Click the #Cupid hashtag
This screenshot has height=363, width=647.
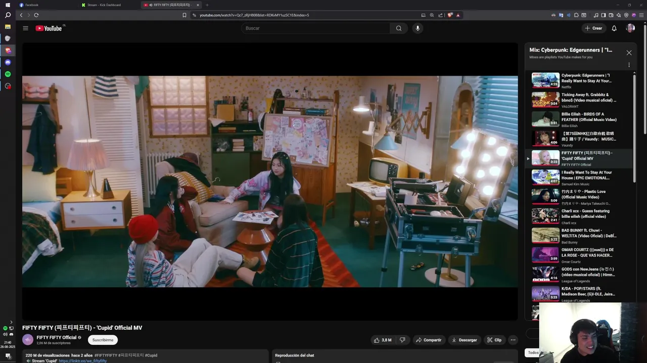[151, 355]
